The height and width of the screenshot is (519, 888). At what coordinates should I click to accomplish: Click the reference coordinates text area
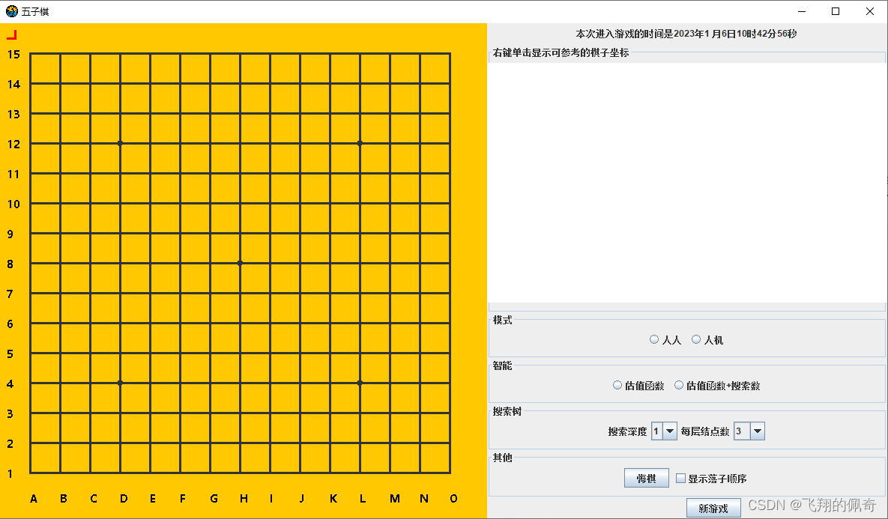pyautogui.click(x=686, y=182)
